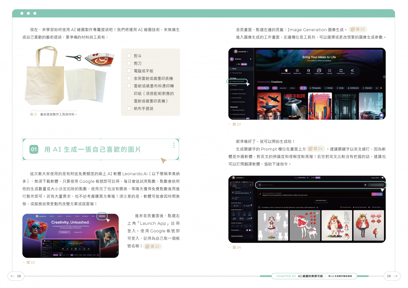Image resolution: width=408 pixels, height=288 pixels.
Task: Tick the 剪刀 checkbox
Action: pos(129,63)
